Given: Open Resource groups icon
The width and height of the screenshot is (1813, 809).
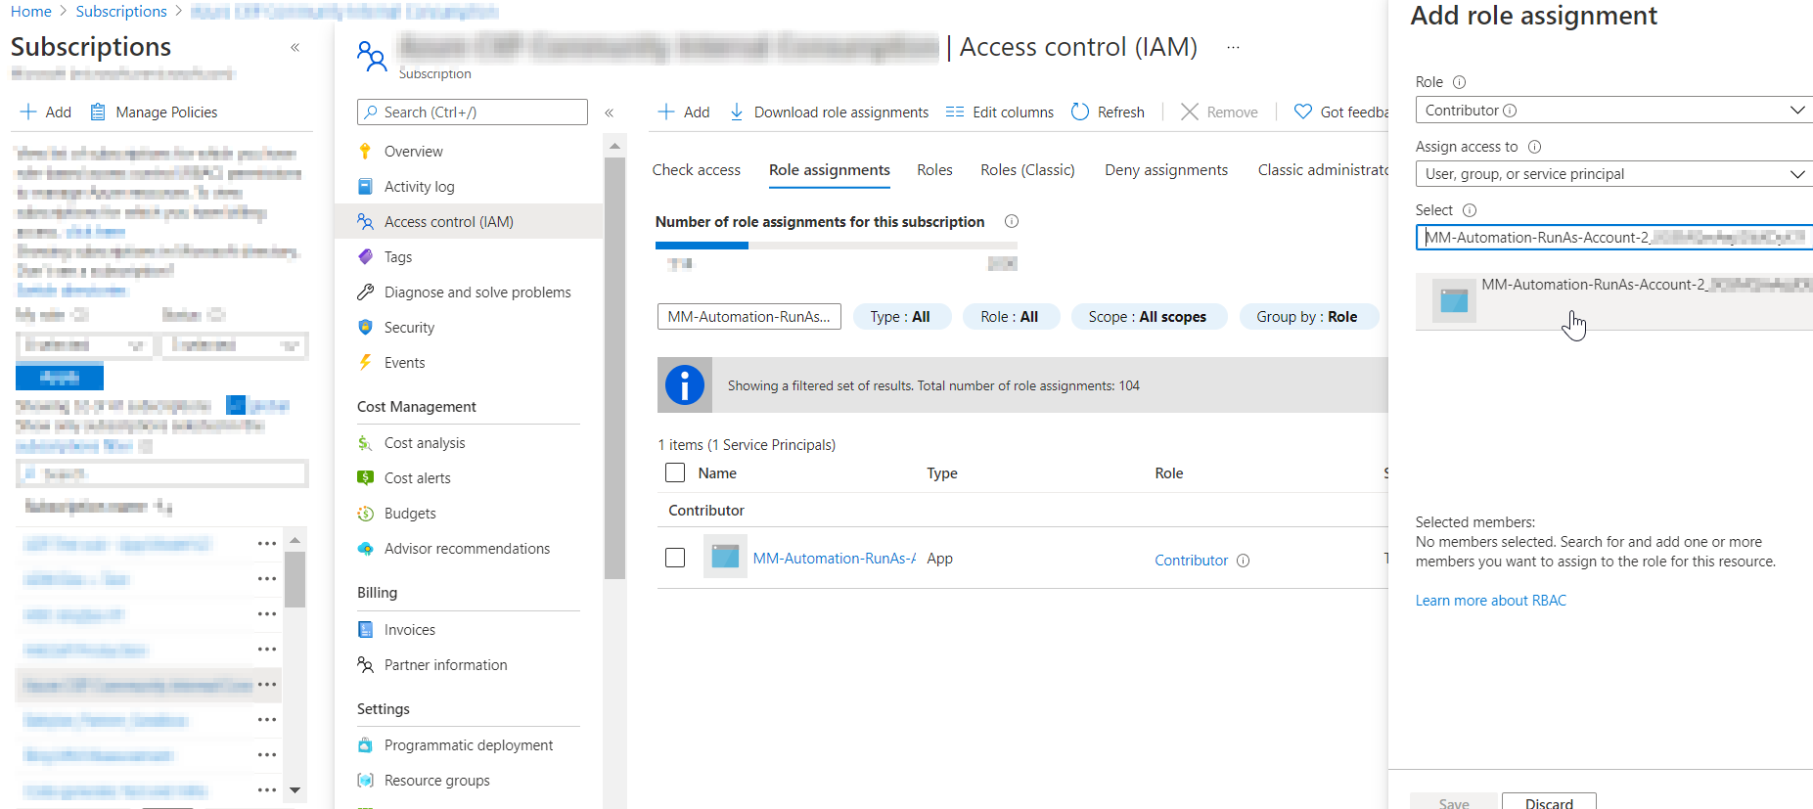Looking at the screenshot, I should tap(365, 781).
